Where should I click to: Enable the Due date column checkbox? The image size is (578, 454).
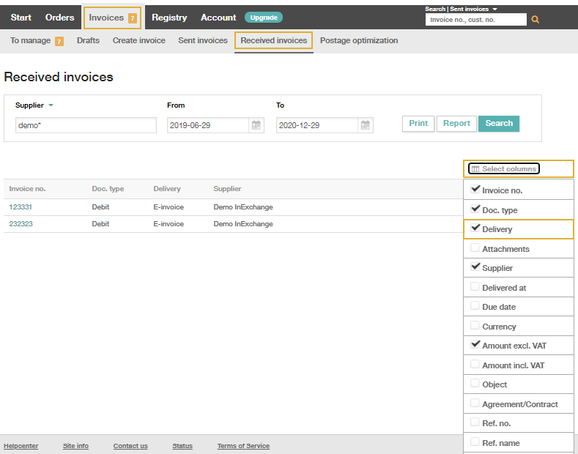click(x=475, y=306)
